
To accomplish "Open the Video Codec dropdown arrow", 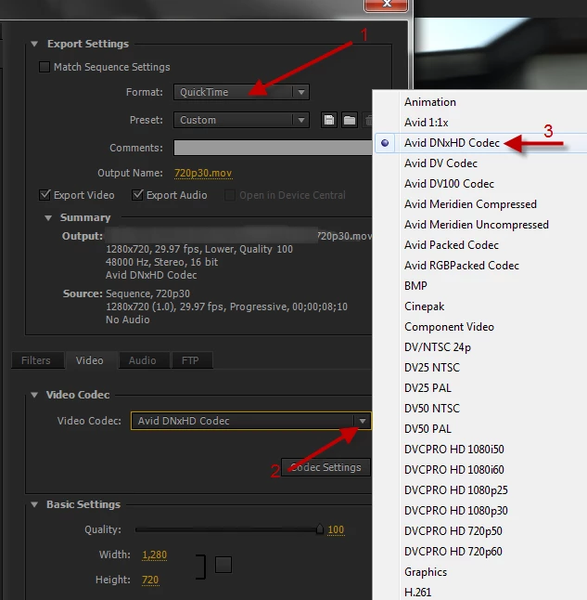I will pyautogui.click(x=362, y=421).
